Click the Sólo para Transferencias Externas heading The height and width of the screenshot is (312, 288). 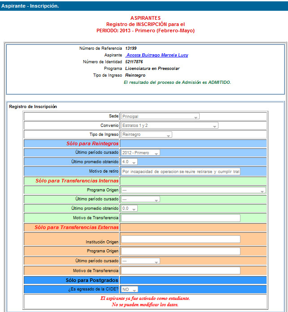coord(76,227)
